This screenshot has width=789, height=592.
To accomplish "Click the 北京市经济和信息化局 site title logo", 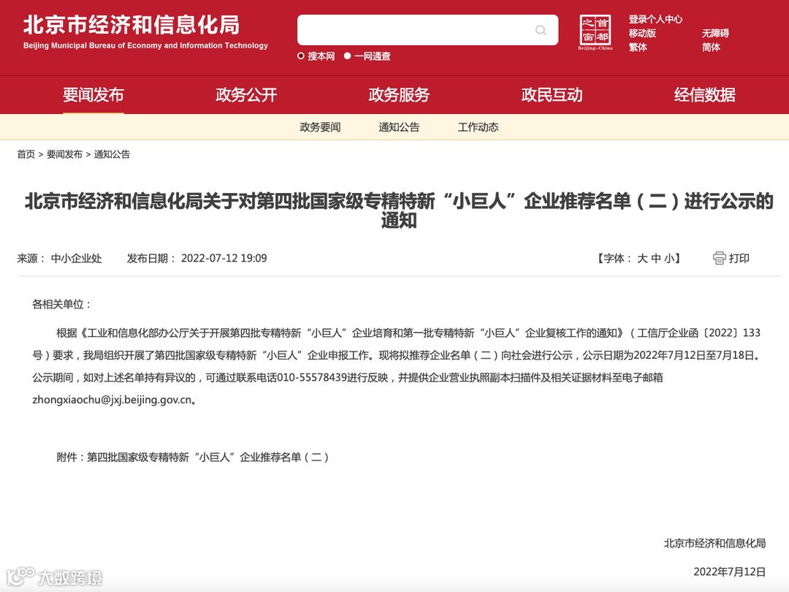I will coord(145,31).
